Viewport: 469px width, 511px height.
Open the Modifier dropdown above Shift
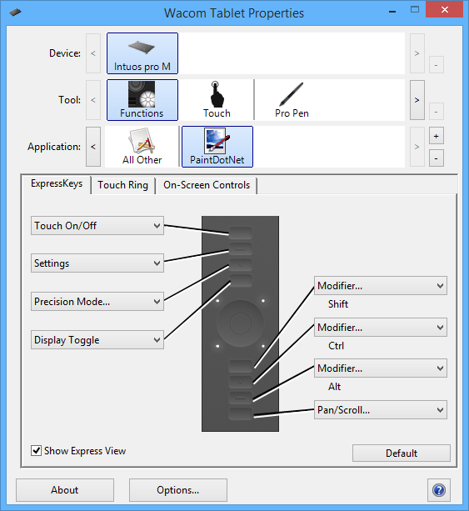(381, 286)
